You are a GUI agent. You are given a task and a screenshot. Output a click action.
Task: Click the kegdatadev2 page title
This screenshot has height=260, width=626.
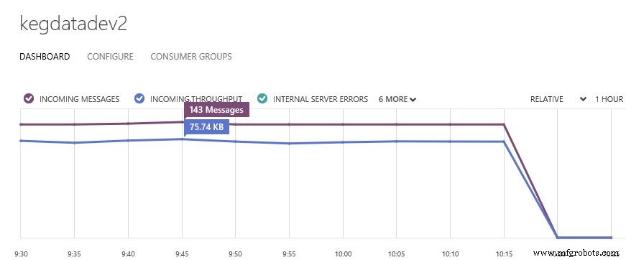[73, 24]
